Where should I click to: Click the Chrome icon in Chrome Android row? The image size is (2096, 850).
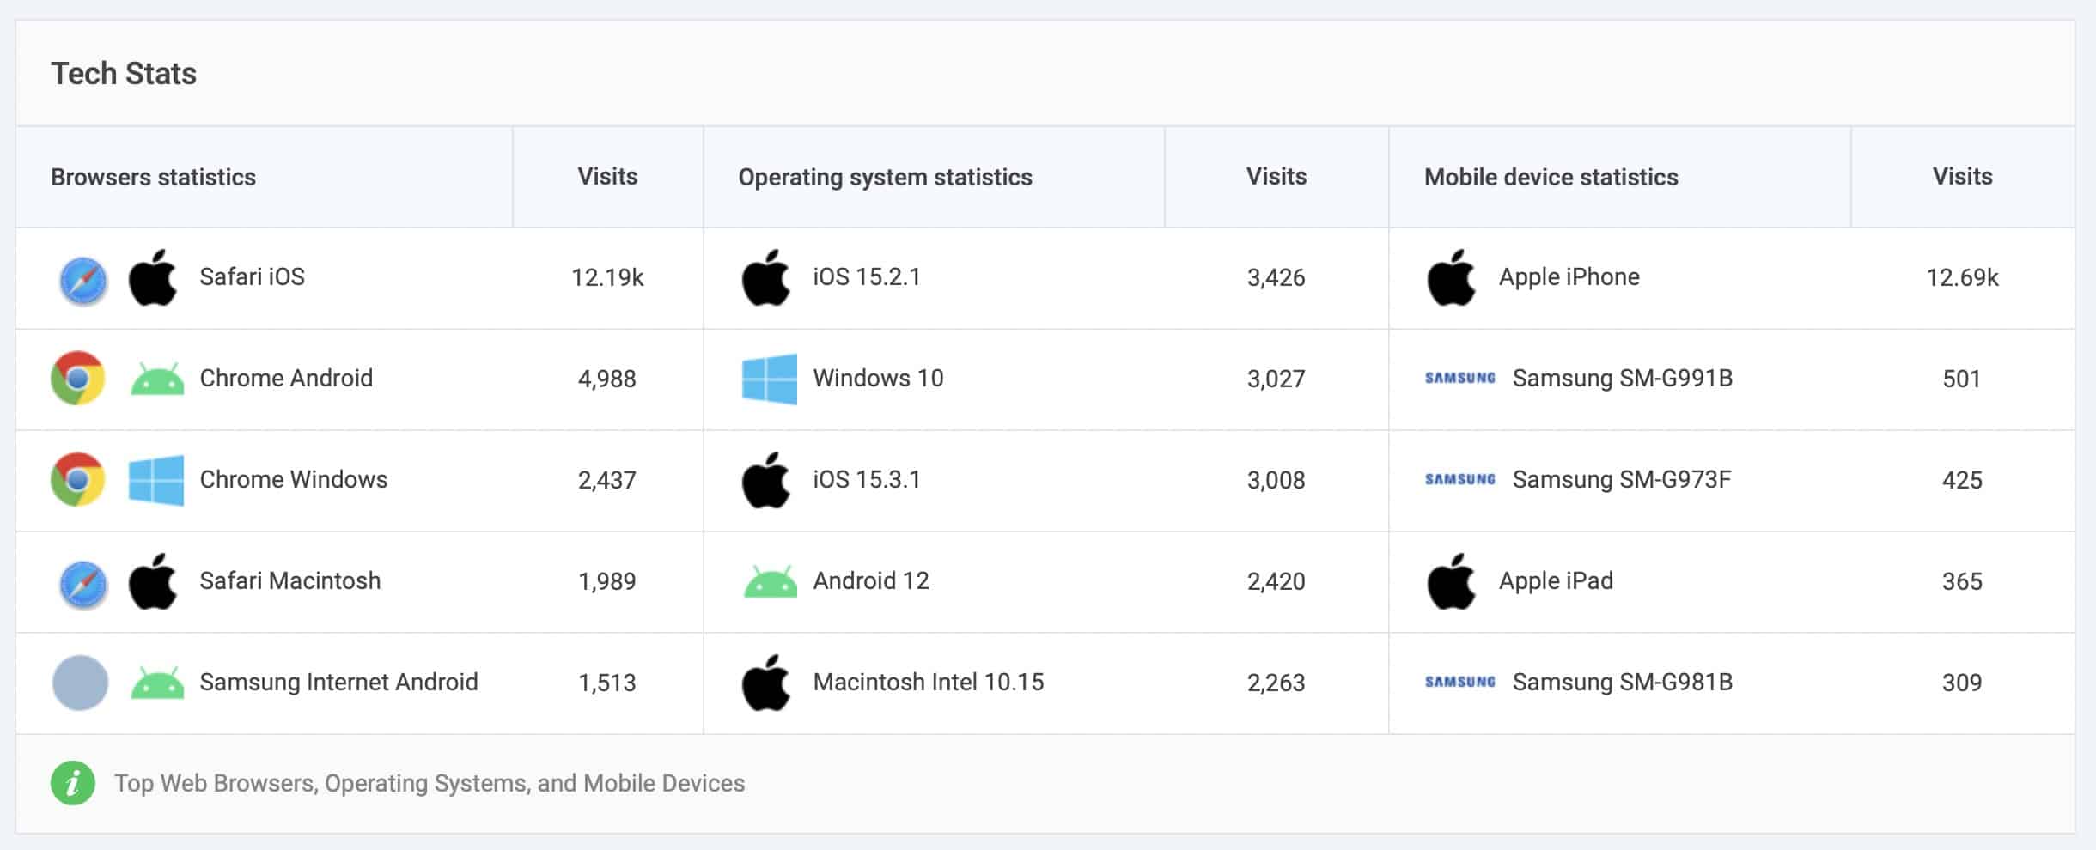78,378
